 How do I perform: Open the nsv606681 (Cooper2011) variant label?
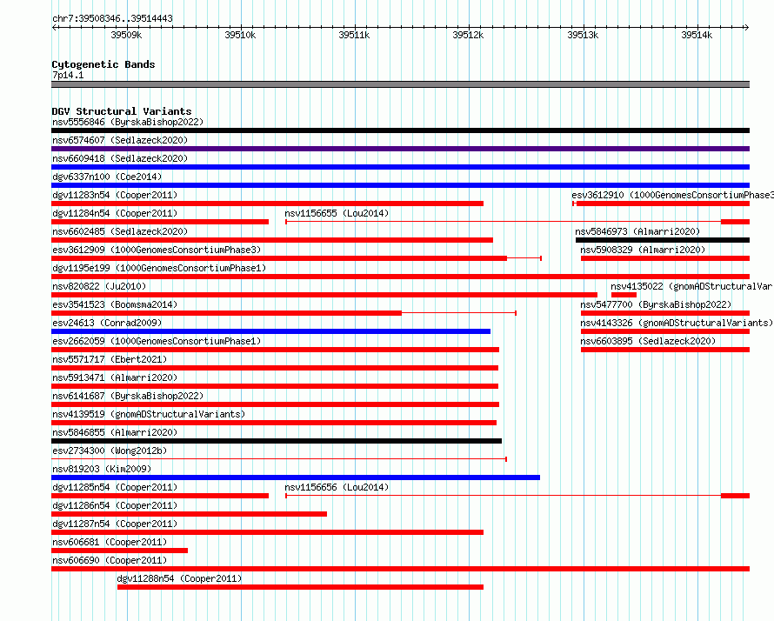(x=110, y=542)
